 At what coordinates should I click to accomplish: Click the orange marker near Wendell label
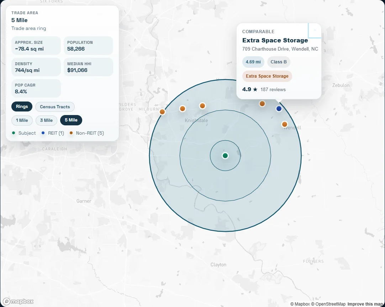[285, 124]
